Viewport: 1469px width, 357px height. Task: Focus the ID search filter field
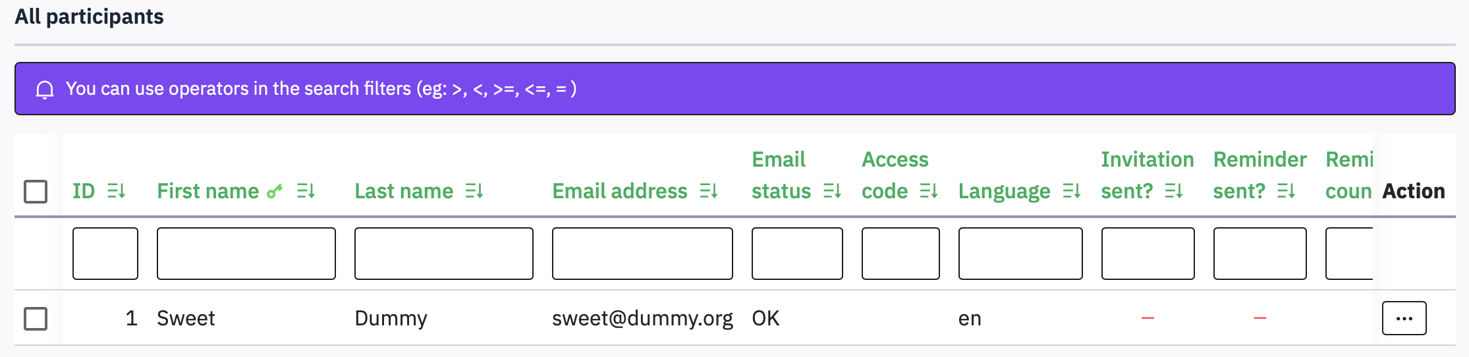[105, 254]
